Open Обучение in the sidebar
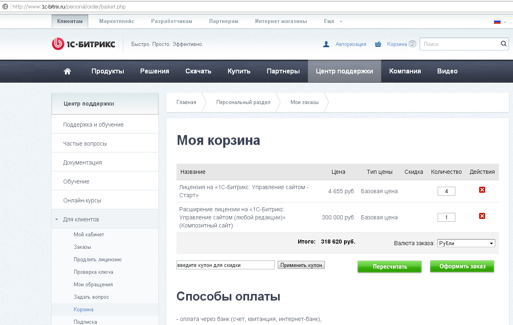Screen dimensions: 513x325 tap(105, 181)
